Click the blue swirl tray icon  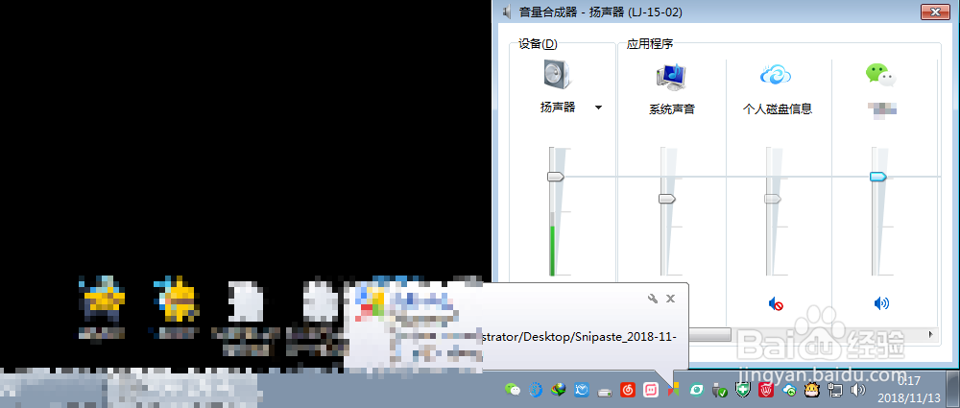click(x=536, y=389)
